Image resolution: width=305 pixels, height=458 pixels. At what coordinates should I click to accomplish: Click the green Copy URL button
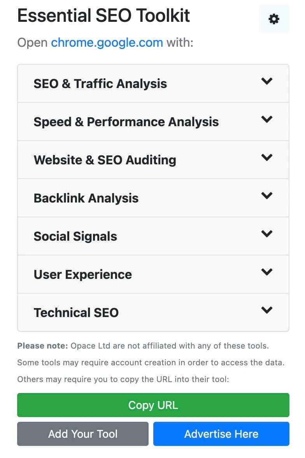point(153,405)
